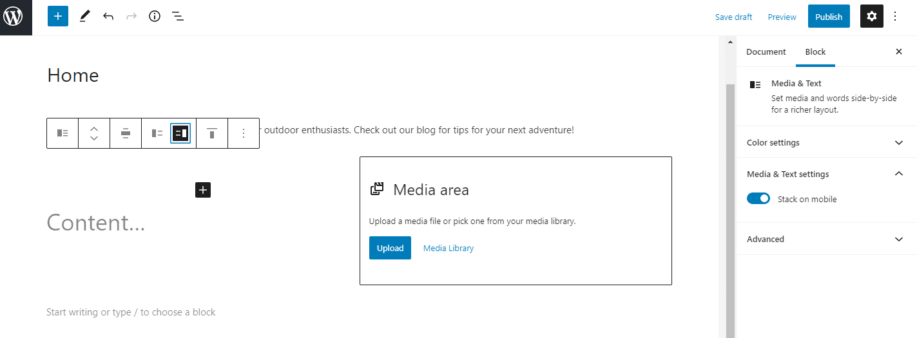Click the Undo arrow
917x338 pixels.
point(108,17)
